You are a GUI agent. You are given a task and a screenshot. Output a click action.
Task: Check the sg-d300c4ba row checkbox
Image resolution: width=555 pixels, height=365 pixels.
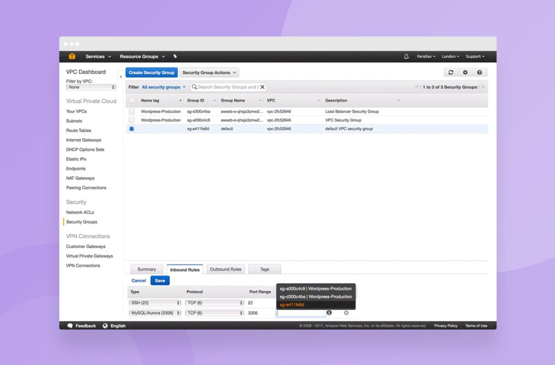click(132, 111)
